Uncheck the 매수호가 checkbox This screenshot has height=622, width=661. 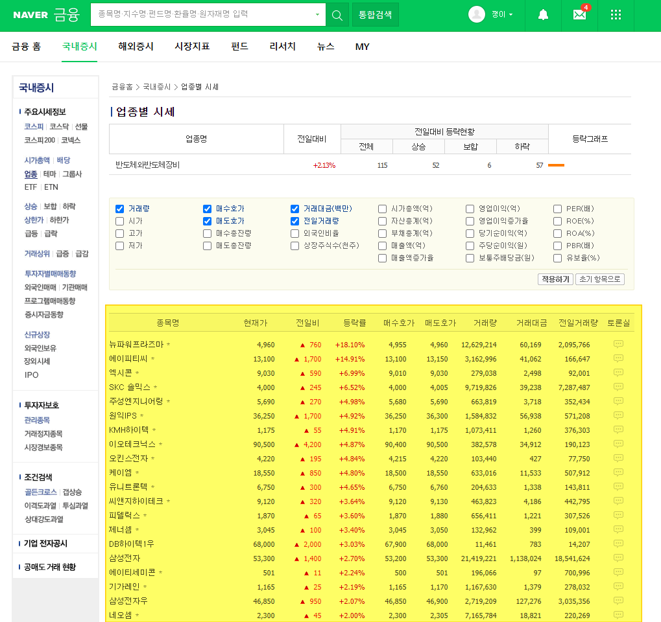[x=207, y=209]
